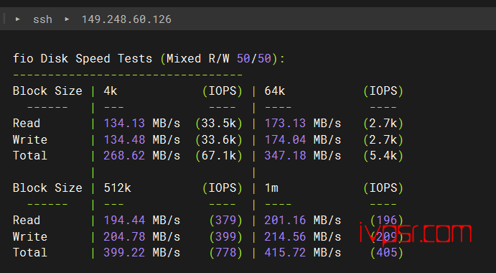Click the IOPS header next to 4k
The image size is (496, 273).
coord(223,91)
